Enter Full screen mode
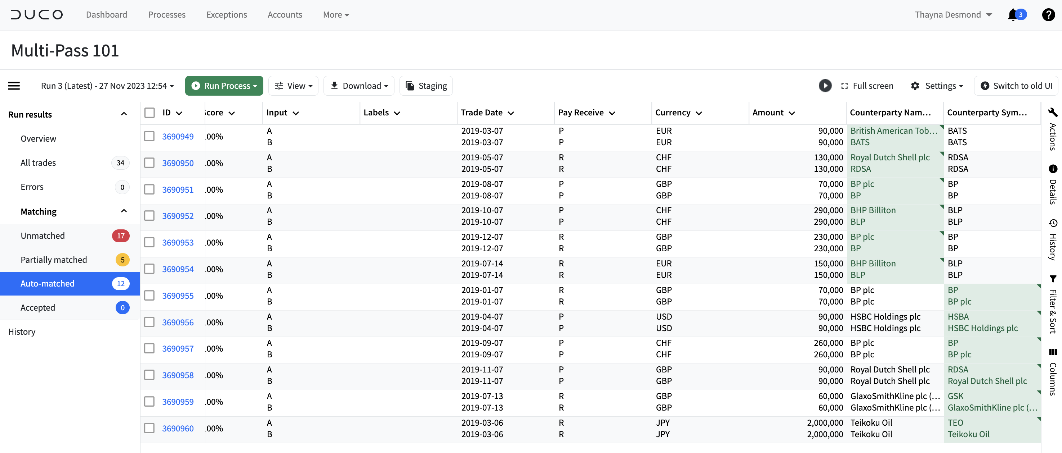 coord(867,86)
